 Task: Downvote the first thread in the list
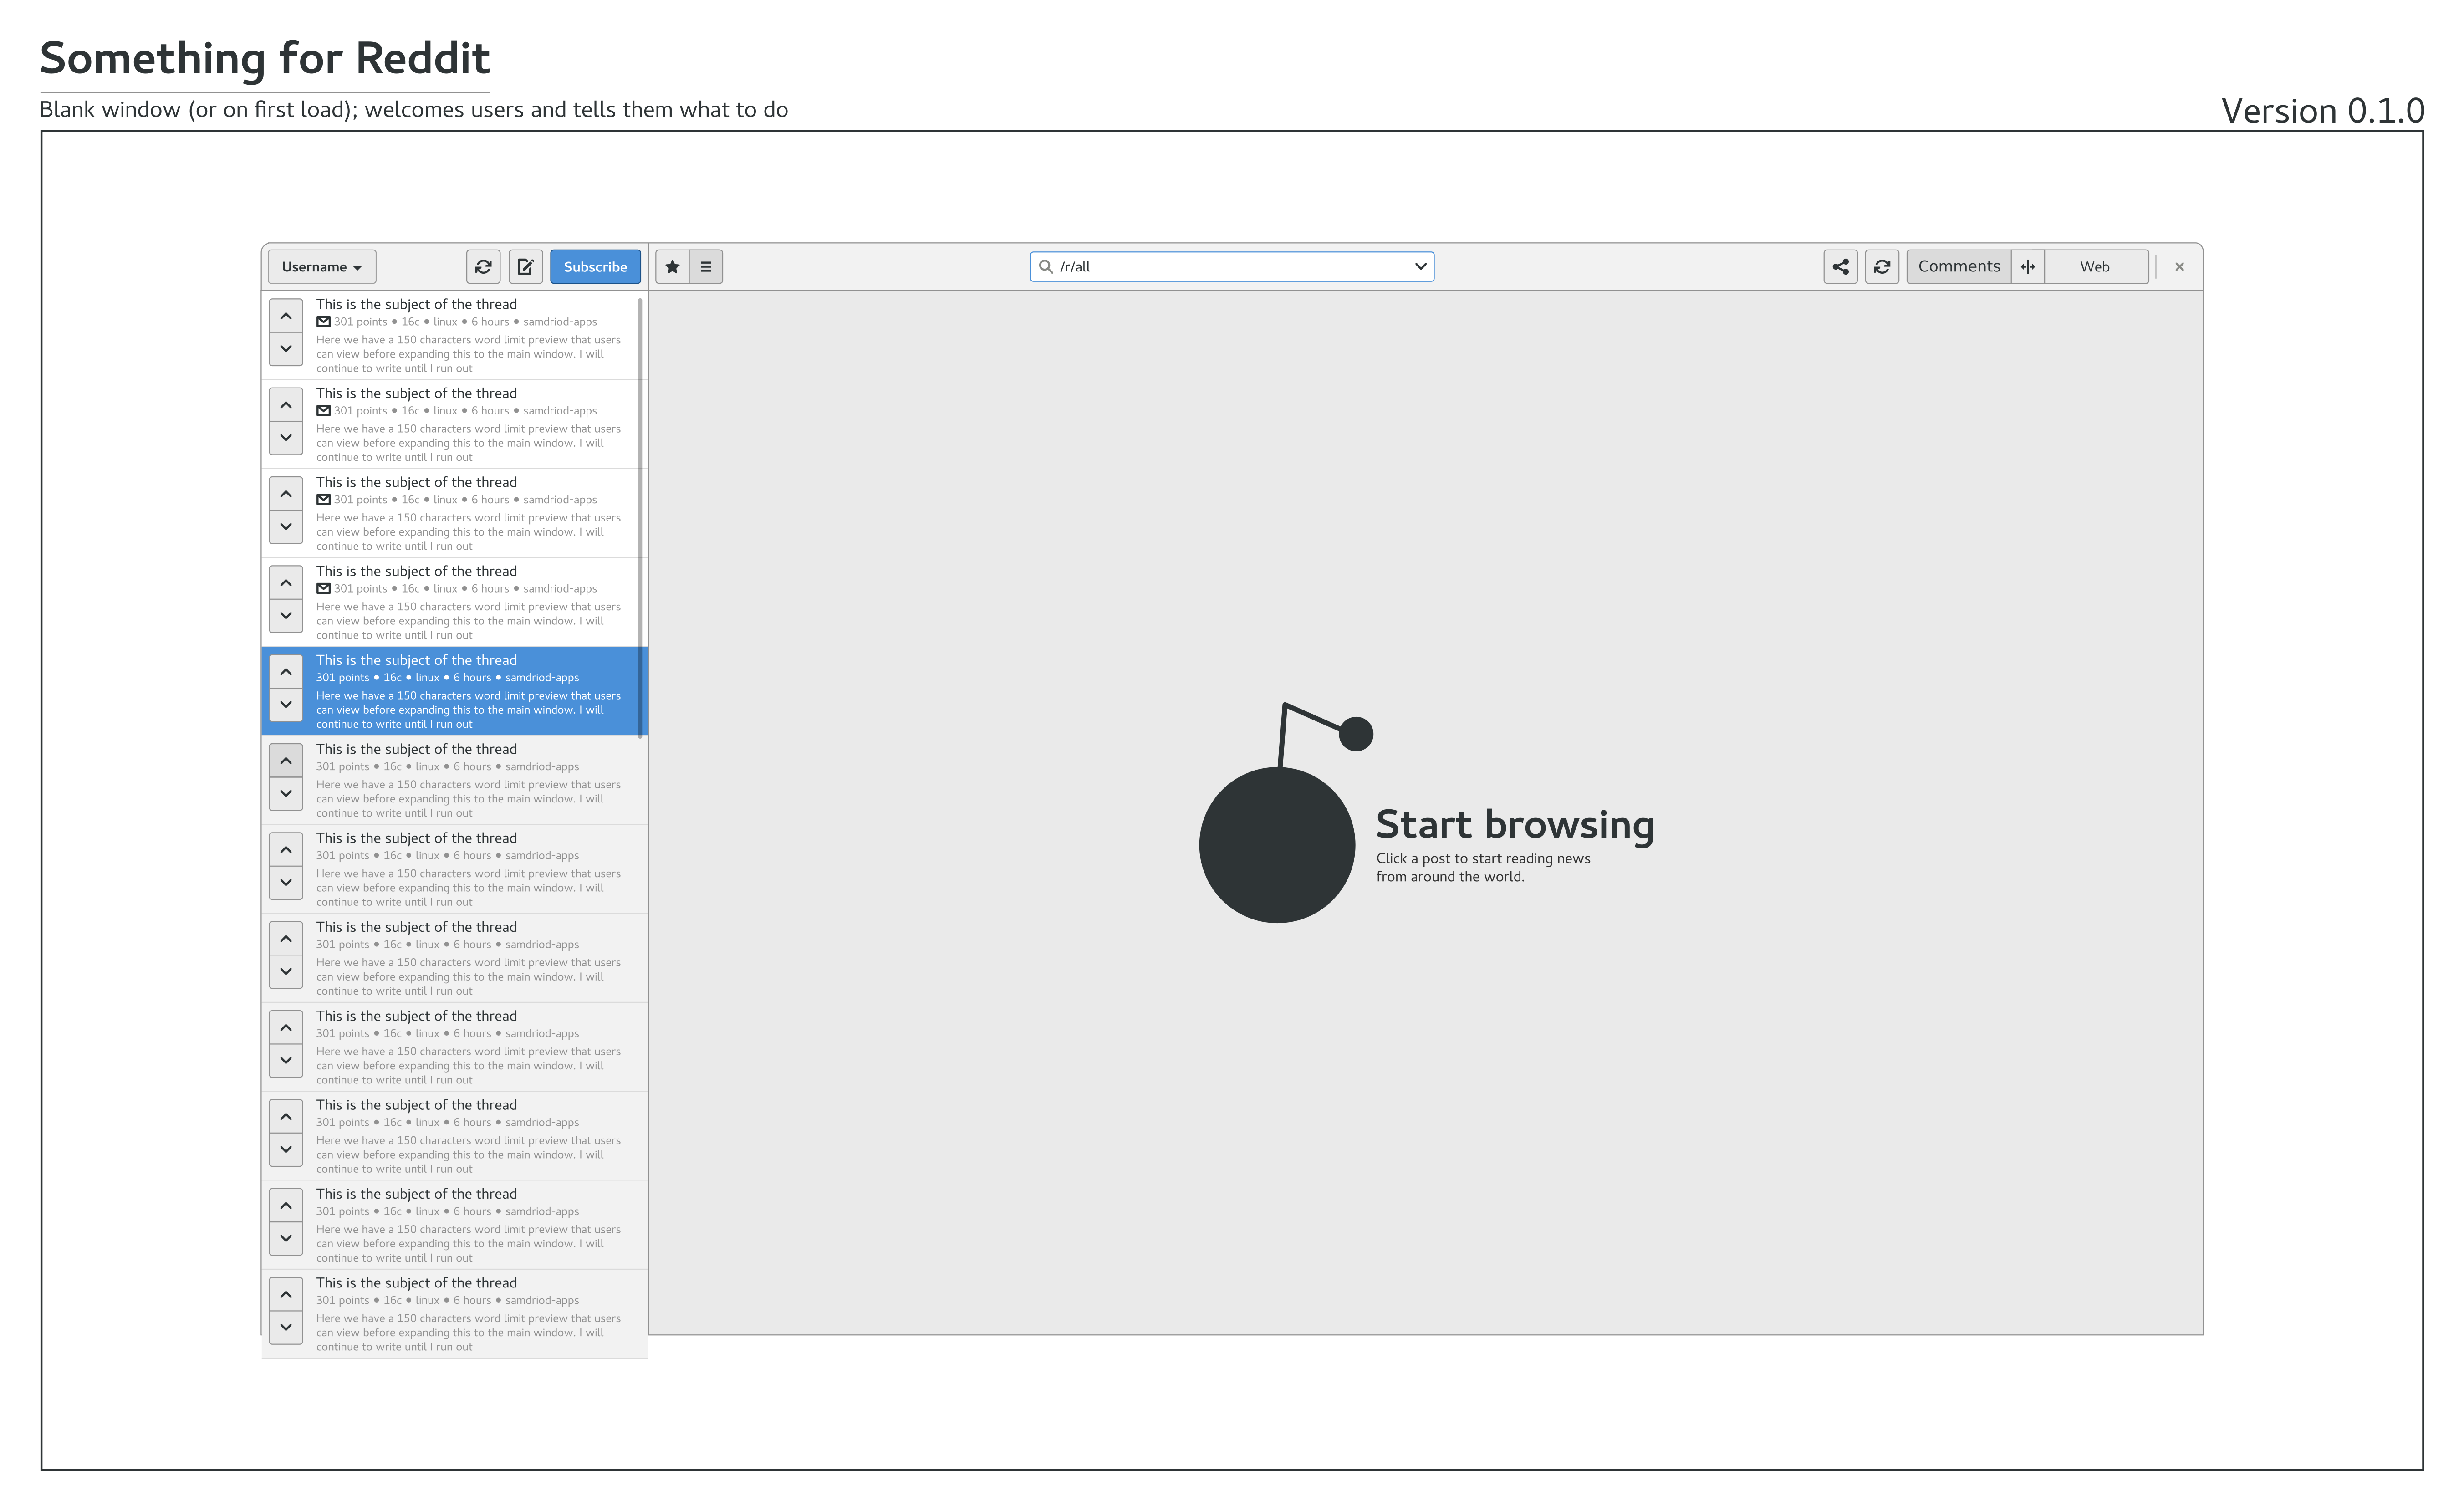point(286,349)
